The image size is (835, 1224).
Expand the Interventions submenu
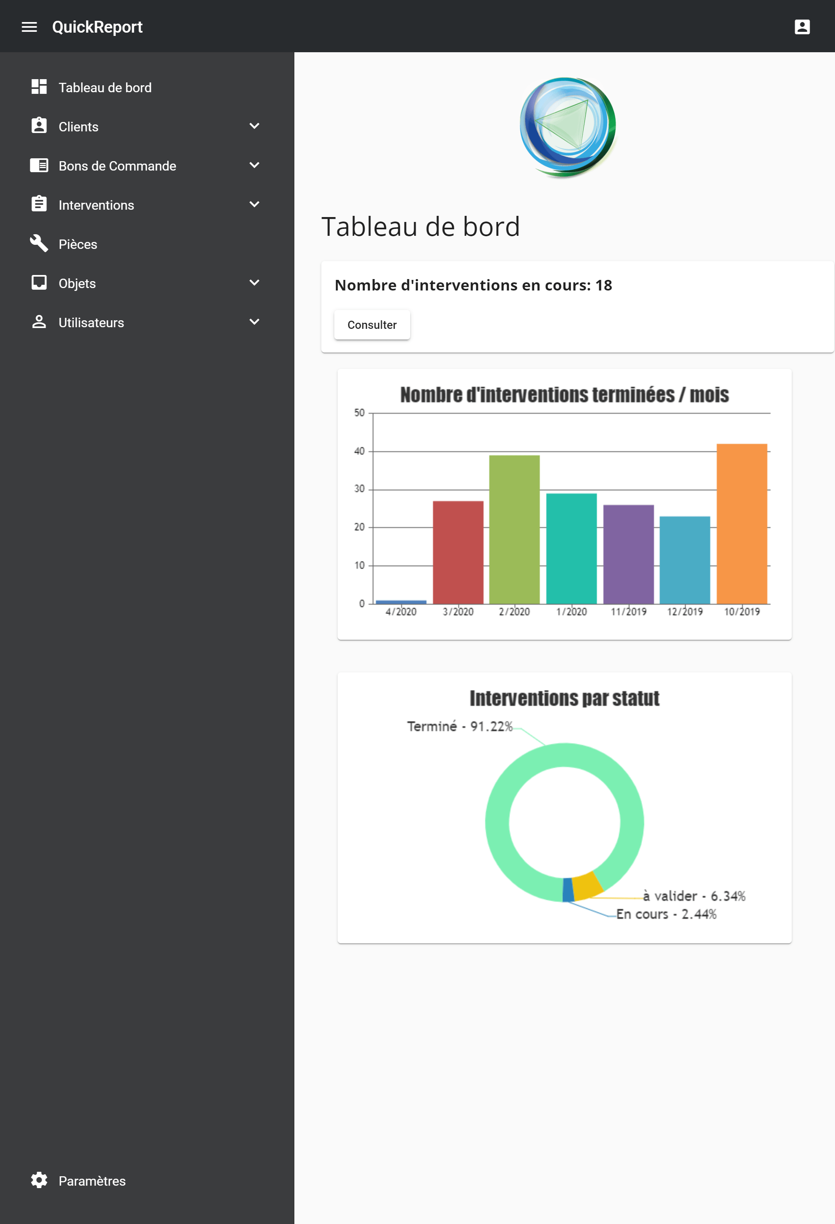click(x=254, y=204)
